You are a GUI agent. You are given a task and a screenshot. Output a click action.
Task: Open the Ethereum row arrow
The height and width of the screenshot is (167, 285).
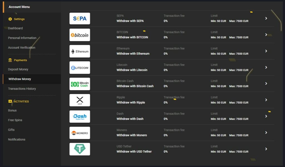[266, 51]
